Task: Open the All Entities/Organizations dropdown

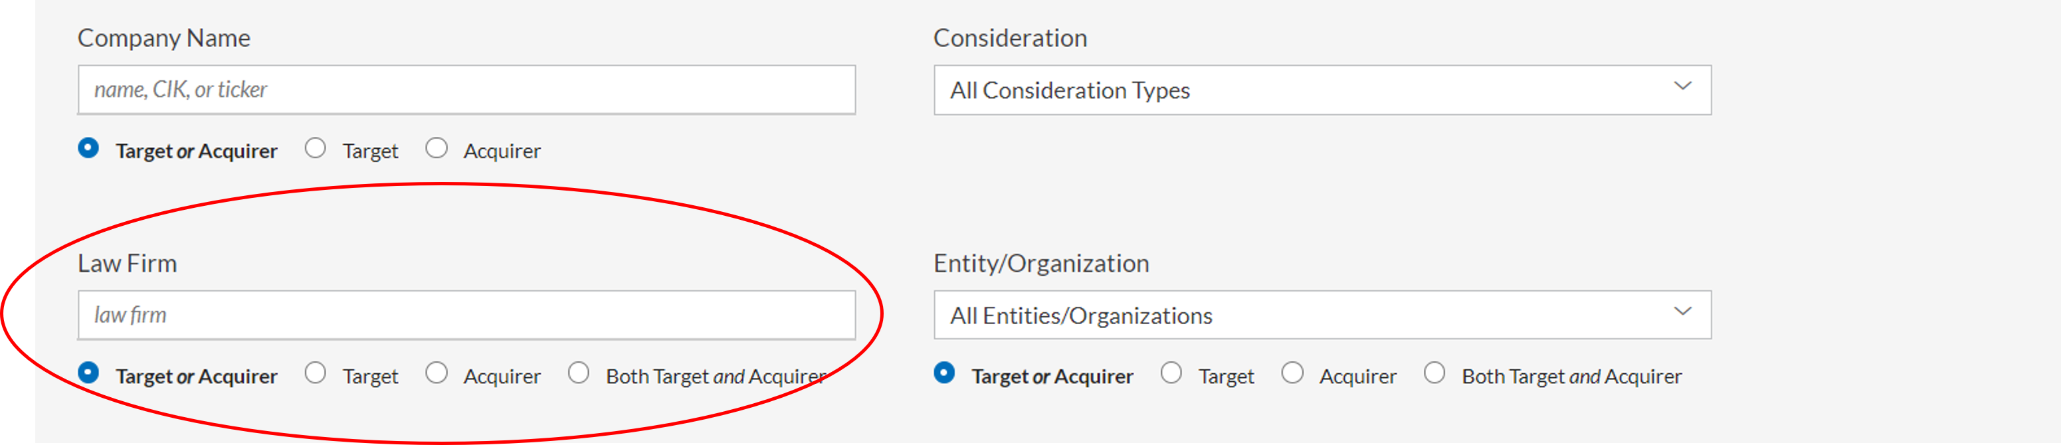Action: (1322, 315)
